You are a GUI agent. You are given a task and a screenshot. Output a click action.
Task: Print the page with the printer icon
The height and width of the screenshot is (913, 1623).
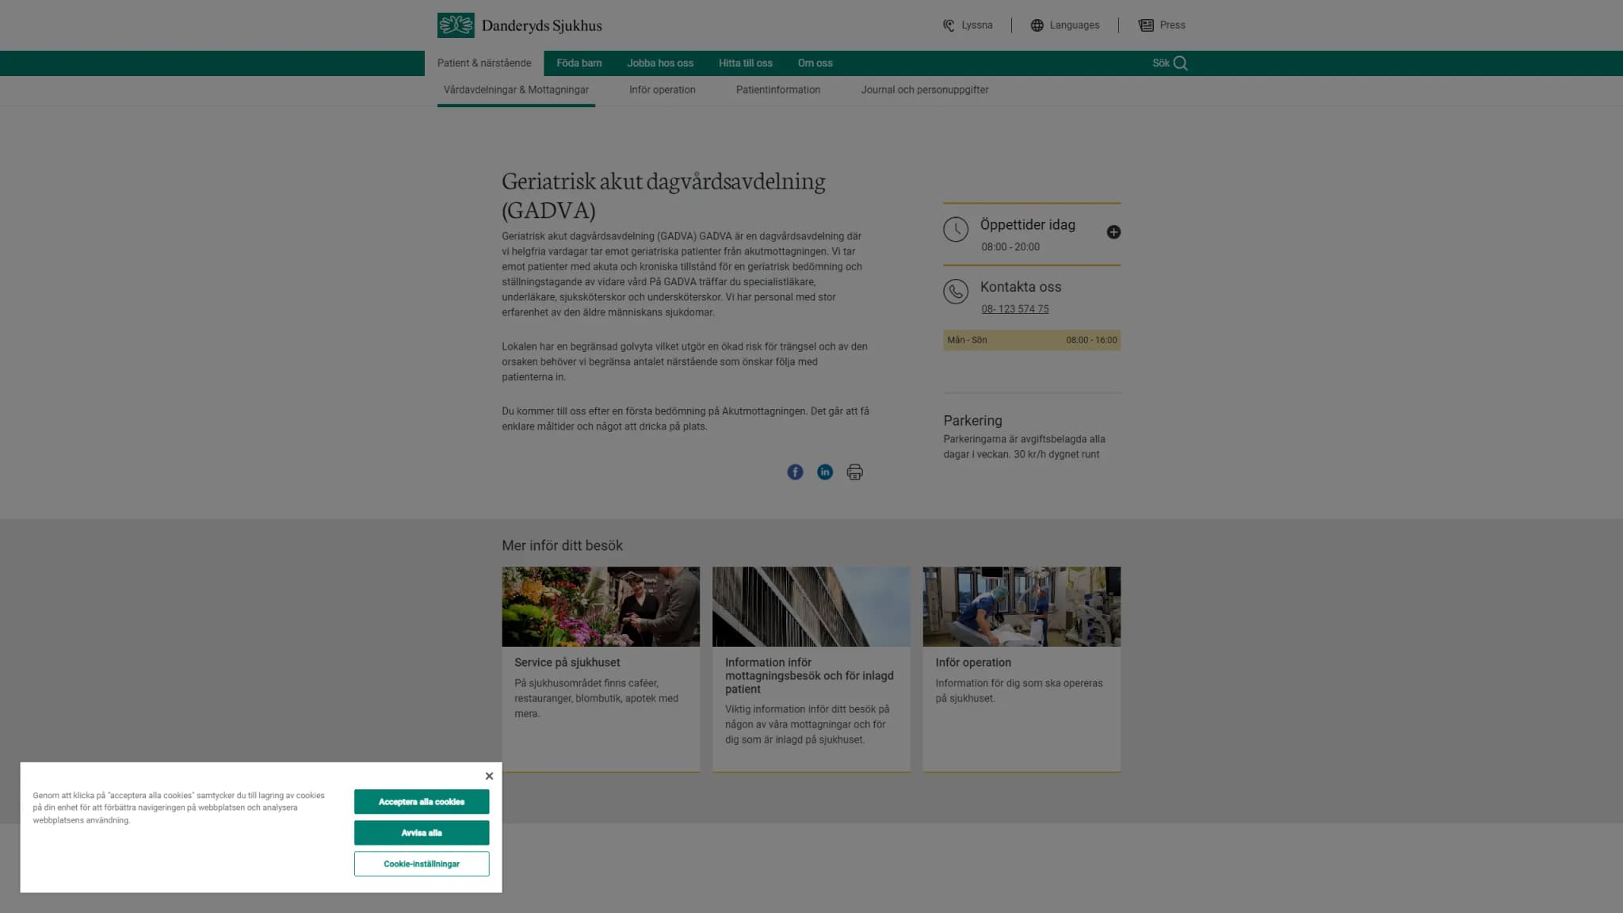pyautogui.click(x=854, y=472)
